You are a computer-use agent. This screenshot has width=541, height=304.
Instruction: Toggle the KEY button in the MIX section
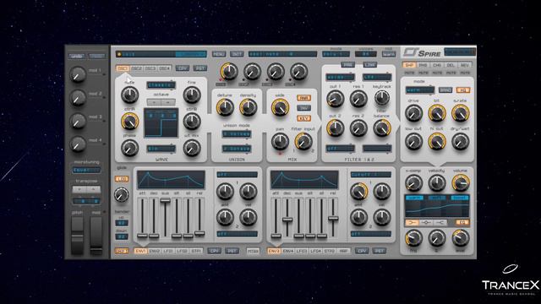click(303, 118)
